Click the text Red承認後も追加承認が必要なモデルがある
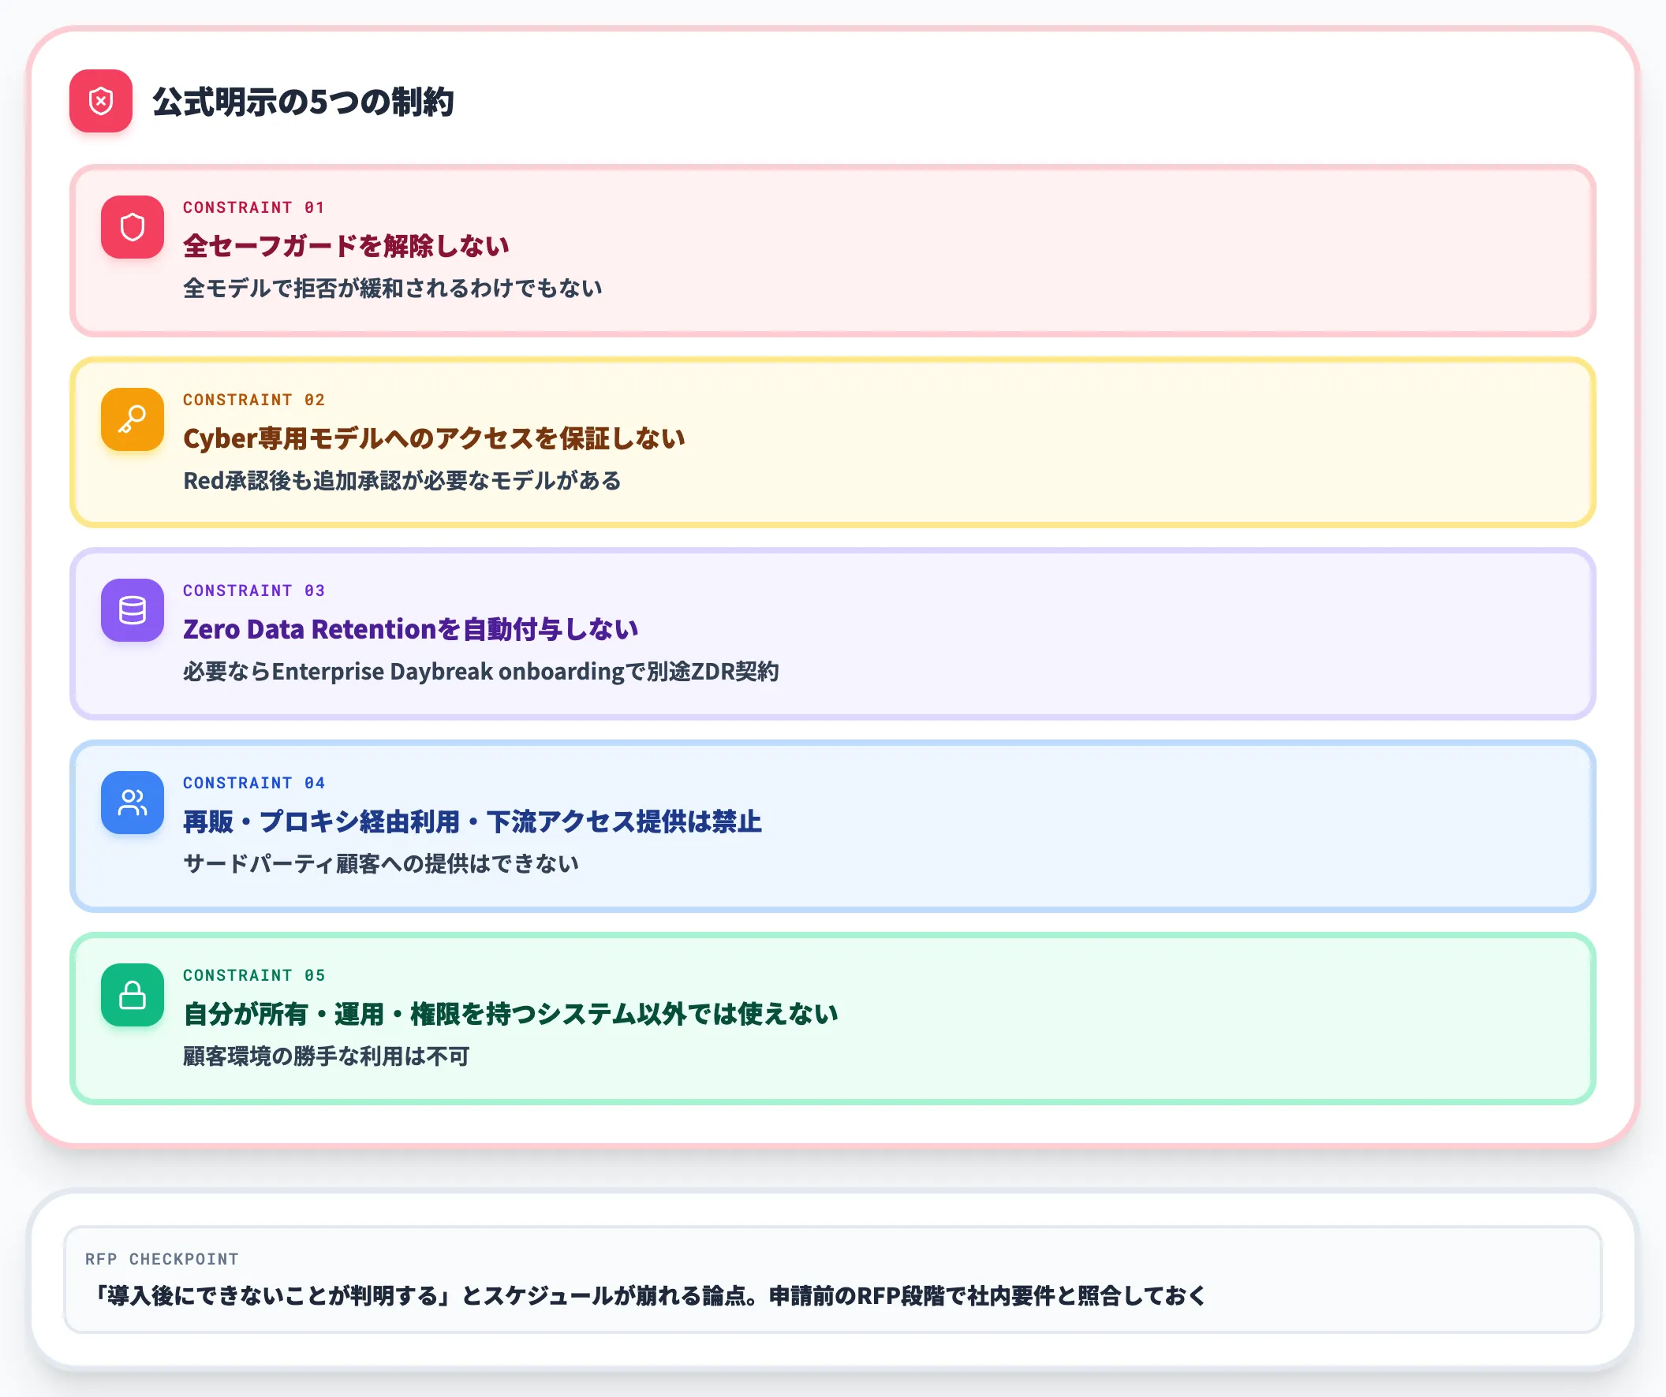 402,481
